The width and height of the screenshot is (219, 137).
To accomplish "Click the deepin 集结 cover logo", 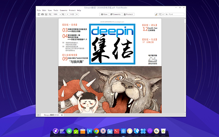I will [112, 44].
